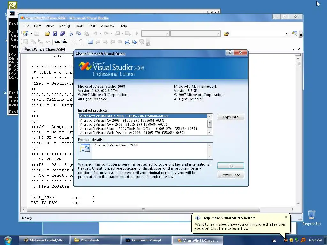This screenshot has height=245, width=327.
Task: Close the Visual Studio help balloon tip
Action: click(286, 217)
